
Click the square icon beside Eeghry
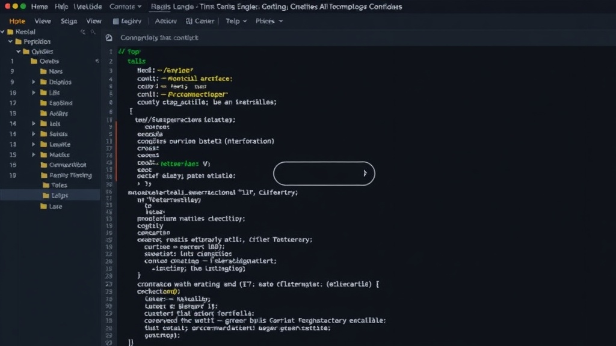115,21
